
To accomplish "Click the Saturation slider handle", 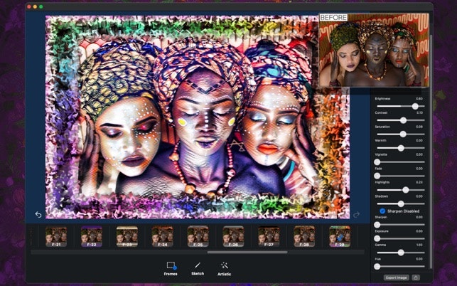I will pyautogui.click(x=403, y=134).
